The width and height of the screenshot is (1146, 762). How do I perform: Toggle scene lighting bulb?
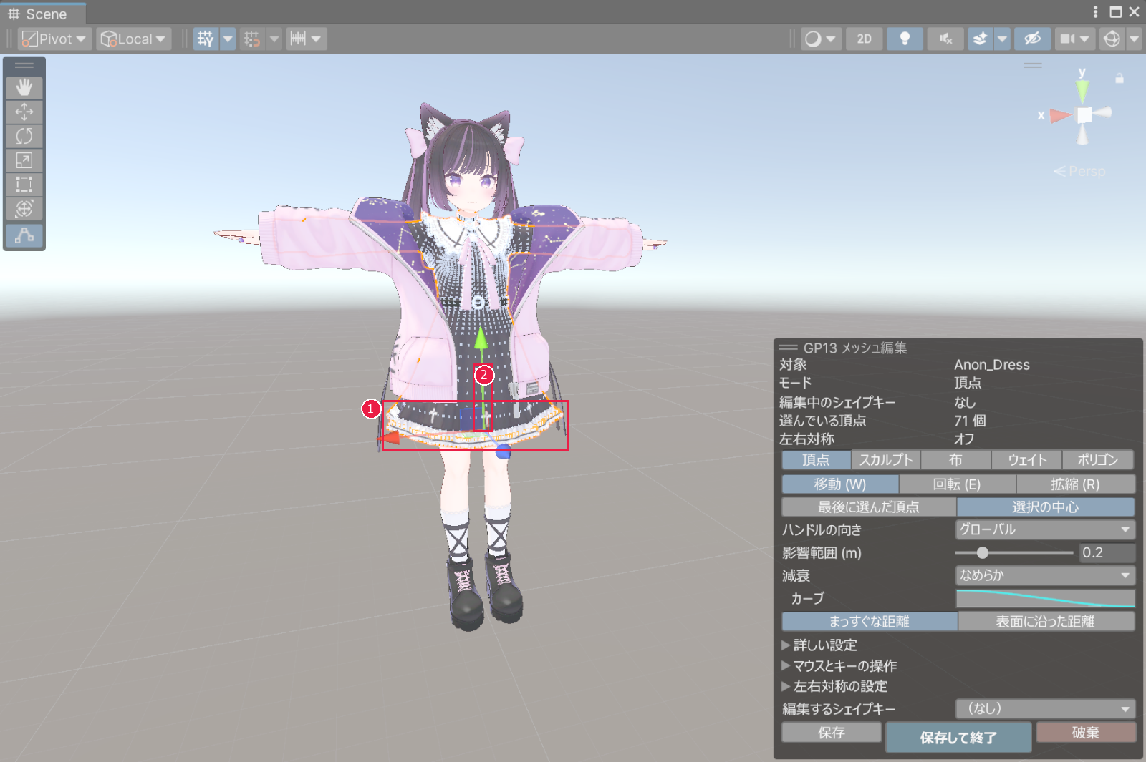[905, 39]
